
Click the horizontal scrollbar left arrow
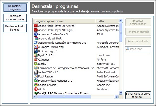tap(35, 97)
